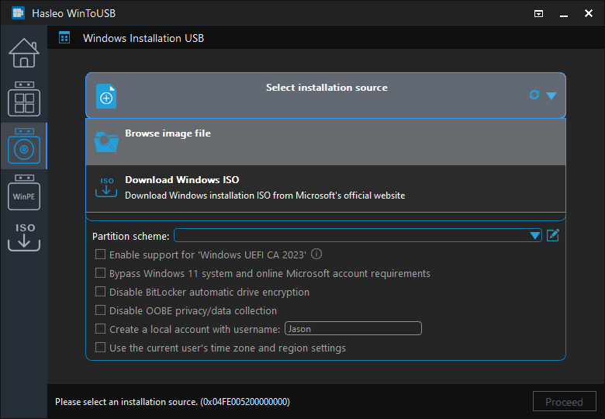Viewport: 605px width, 419px height.
Task: Click the folder search icon for Browse image file
Action: pyautogui.click(x=106, y=142)
